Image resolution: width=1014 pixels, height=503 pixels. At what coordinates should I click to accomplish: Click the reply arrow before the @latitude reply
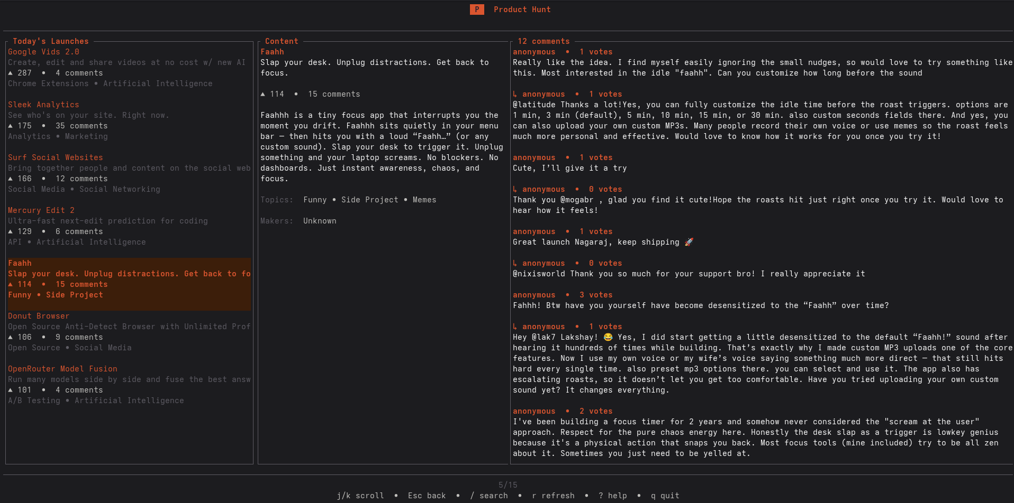tap(515, 94)
